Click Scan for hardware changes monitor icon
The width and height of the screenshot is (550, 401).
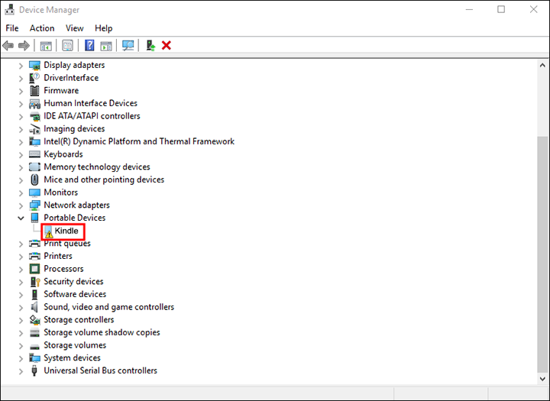[128, 46]
